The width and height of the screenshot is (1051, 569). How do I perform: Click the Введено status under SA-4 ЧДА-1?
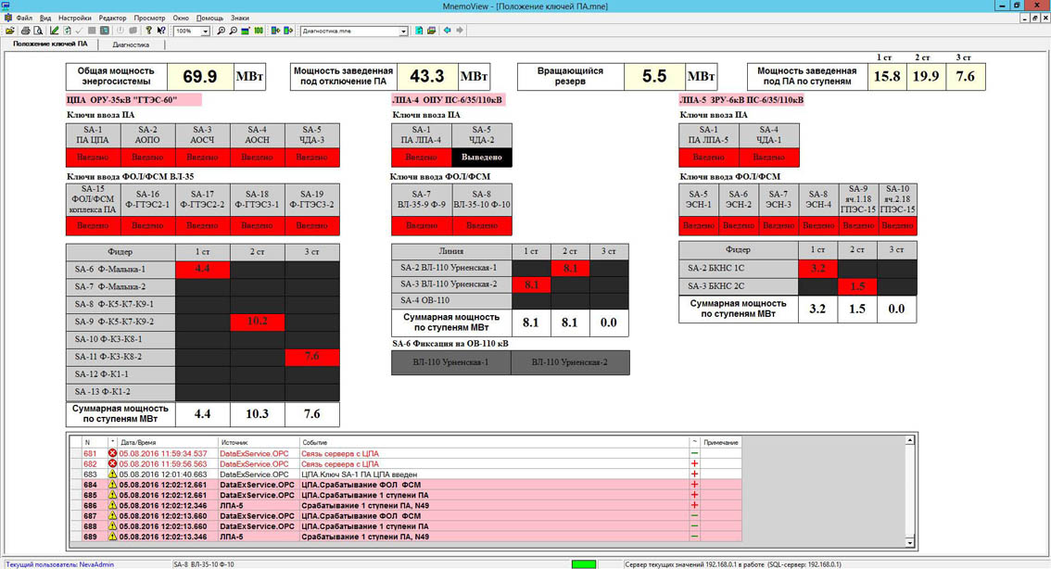click(x=769, y=158)
